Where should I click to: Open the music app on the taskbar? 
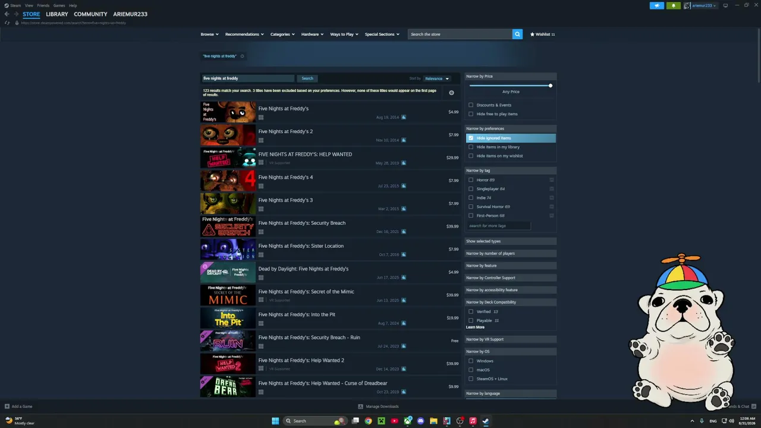click(x=473, y=421)
